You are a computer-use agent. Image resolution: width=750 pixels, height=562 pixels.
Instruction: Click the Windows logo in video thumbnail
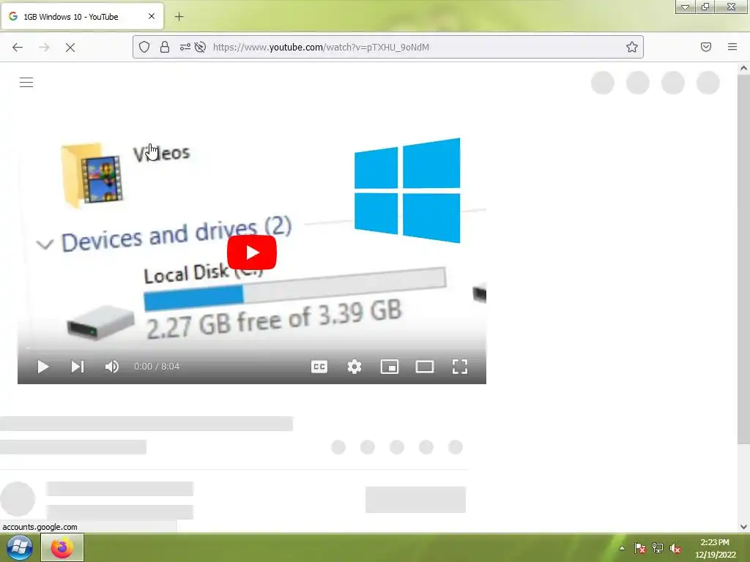(x=407, y=190)
